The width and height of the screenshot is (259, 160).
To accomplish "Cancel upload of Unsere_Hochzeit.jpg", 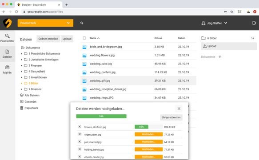I will [80, 127].
